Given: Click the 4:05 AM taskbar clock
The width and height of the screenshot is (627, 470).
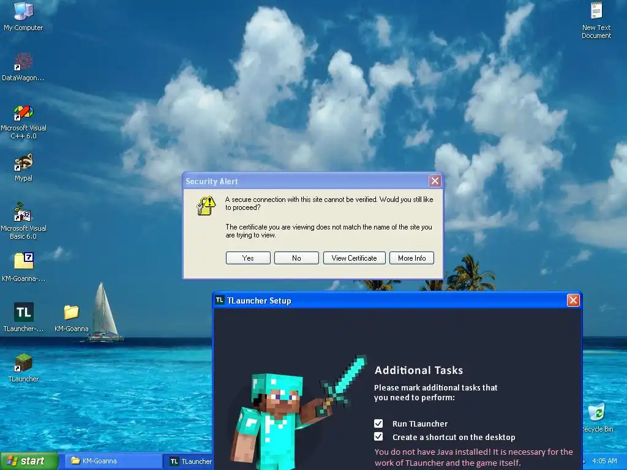Looking at the screenshot, I should 604,461.
